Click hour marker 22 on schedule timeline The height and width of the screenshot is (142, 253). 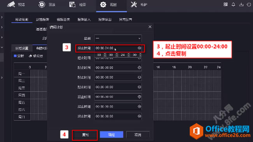click(x=206, y=67)
